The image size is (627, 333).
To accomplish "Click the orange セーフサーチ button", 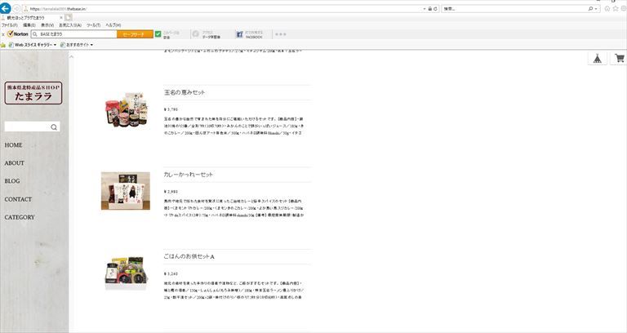I will pyautogui.click(x=136, y=34).
